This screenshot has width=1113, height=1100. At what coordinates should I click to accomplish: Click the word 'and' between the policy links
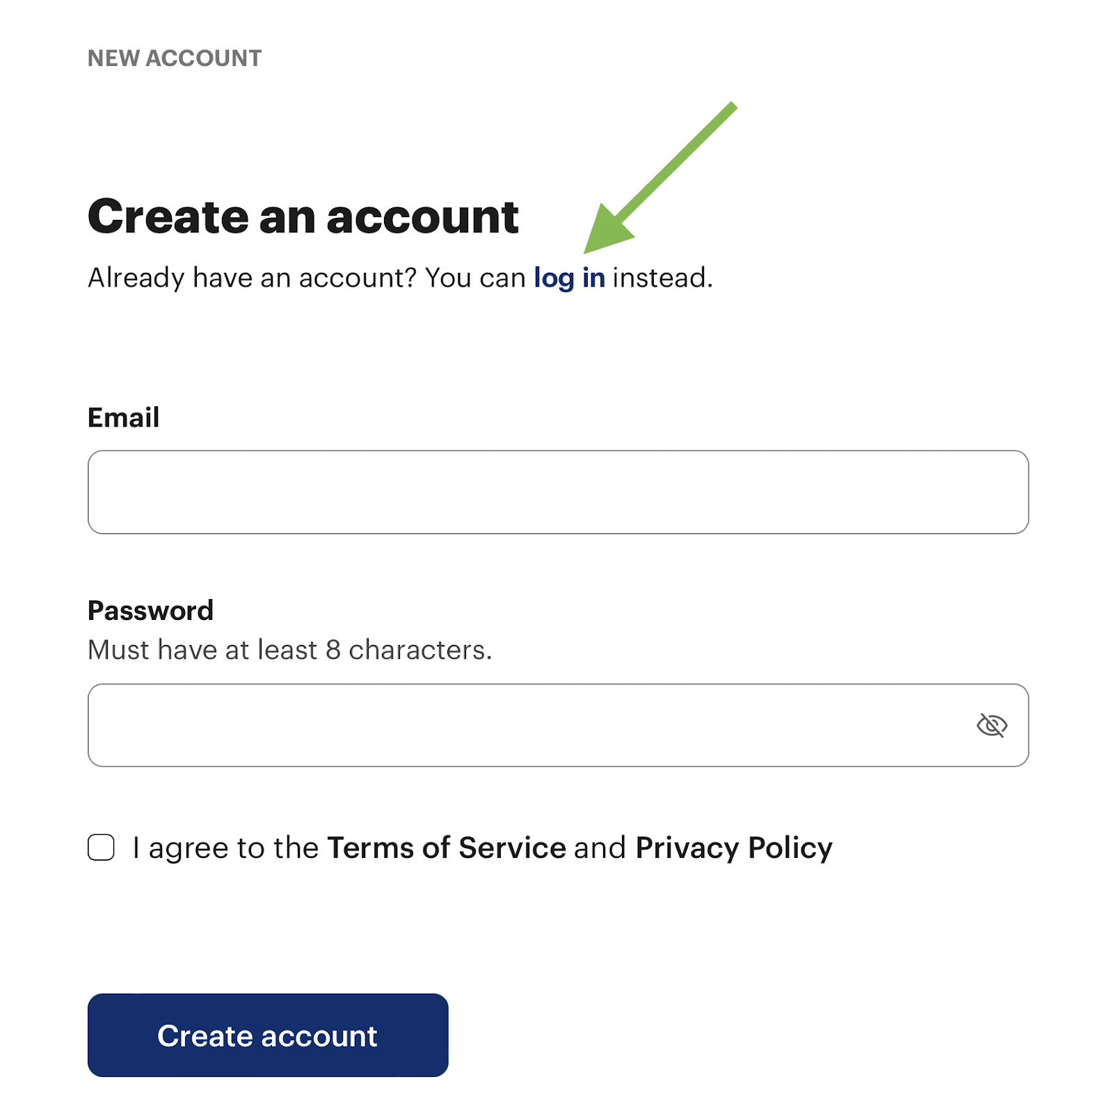(x=600, y=848)
